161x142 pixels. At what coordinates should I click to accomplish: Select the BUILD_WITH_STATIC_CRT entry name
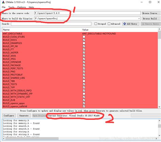(x=17, y=97)
